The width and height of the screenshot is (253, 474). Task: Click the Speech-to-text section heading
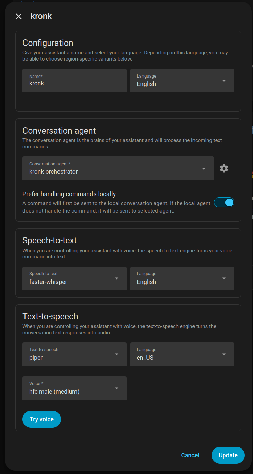[x=50, y=240]
